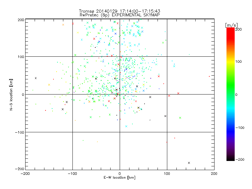Select the orange X marker in the top-left area

[x=63, y=25]
